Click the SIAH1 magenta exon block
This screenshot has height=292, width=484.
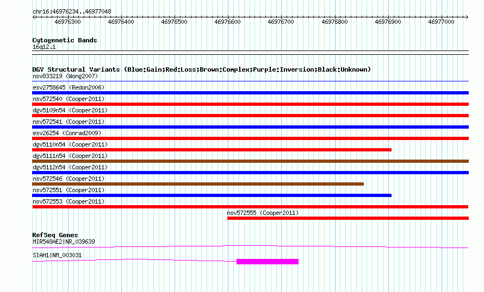click(x=268, y=262)
